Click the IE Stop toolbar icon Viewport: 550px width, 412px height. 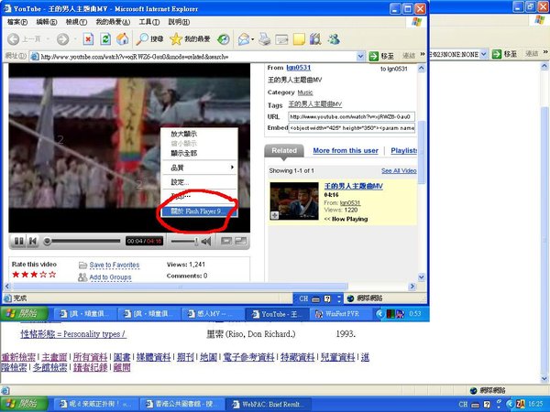pyautogui.click(x=88, y=39)
